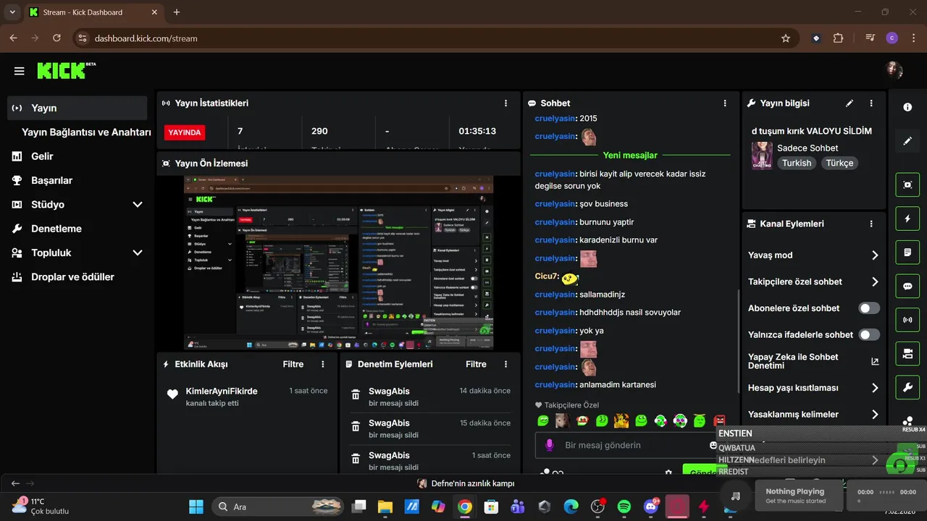Toggle Yalnızca ifadelerle sohbet switch
Viewport: 927px width, 521px height.
click(x=869, y=334)
